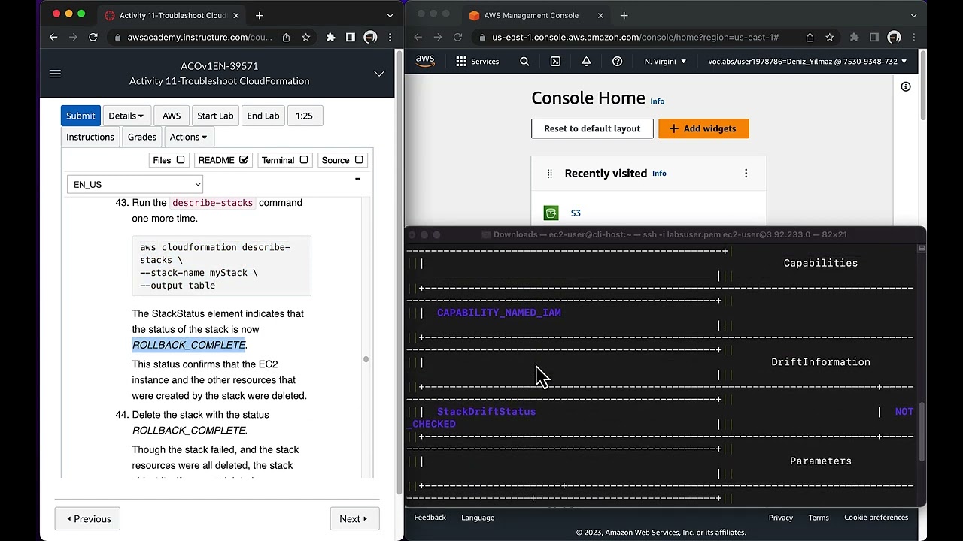Collapse the instructions panel minus button
Screen dimensions: 963x541
(x=357, y=179)
